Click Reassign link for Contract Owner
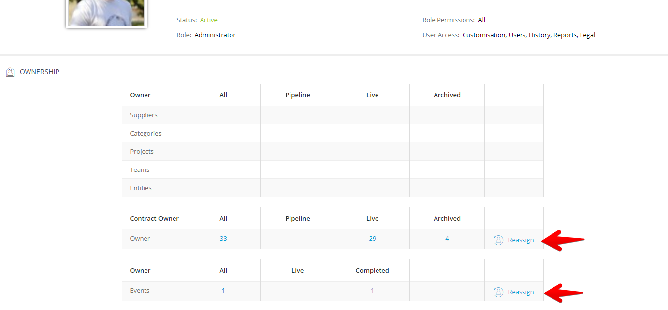Viewport: 668px width, 310px height. (x=521, y=240)
